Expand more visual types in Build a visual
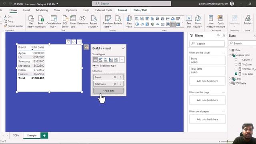 122,60
